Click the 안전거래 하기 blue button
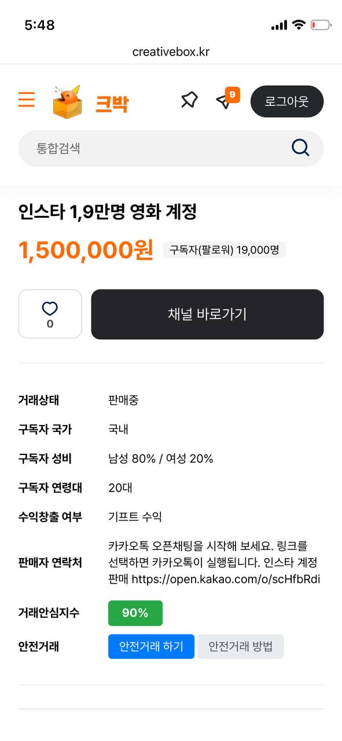Image resolution: width=342 pixels, height=741 pixels. (x=152, y=647)
